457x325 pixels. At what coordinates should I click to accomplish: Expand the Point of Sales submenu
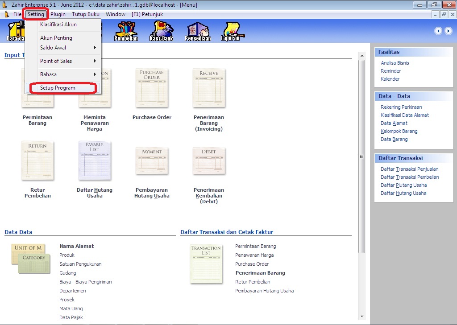[68, 61]
